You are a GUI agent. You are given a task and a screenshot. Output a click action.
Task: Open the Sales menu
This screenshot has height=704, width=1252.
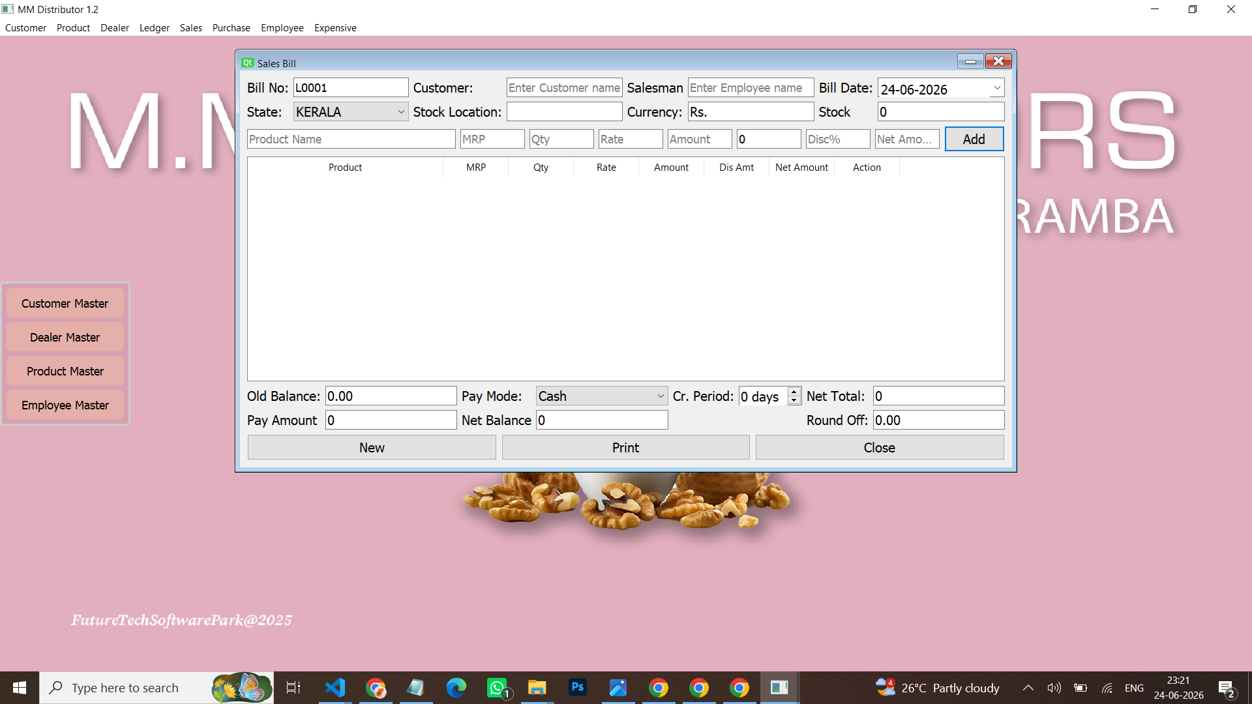(x=191, y=28)
